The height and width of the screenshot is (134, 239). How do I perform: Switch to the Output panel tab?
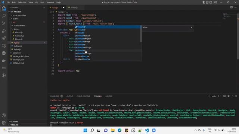click(x=70, y=96)
